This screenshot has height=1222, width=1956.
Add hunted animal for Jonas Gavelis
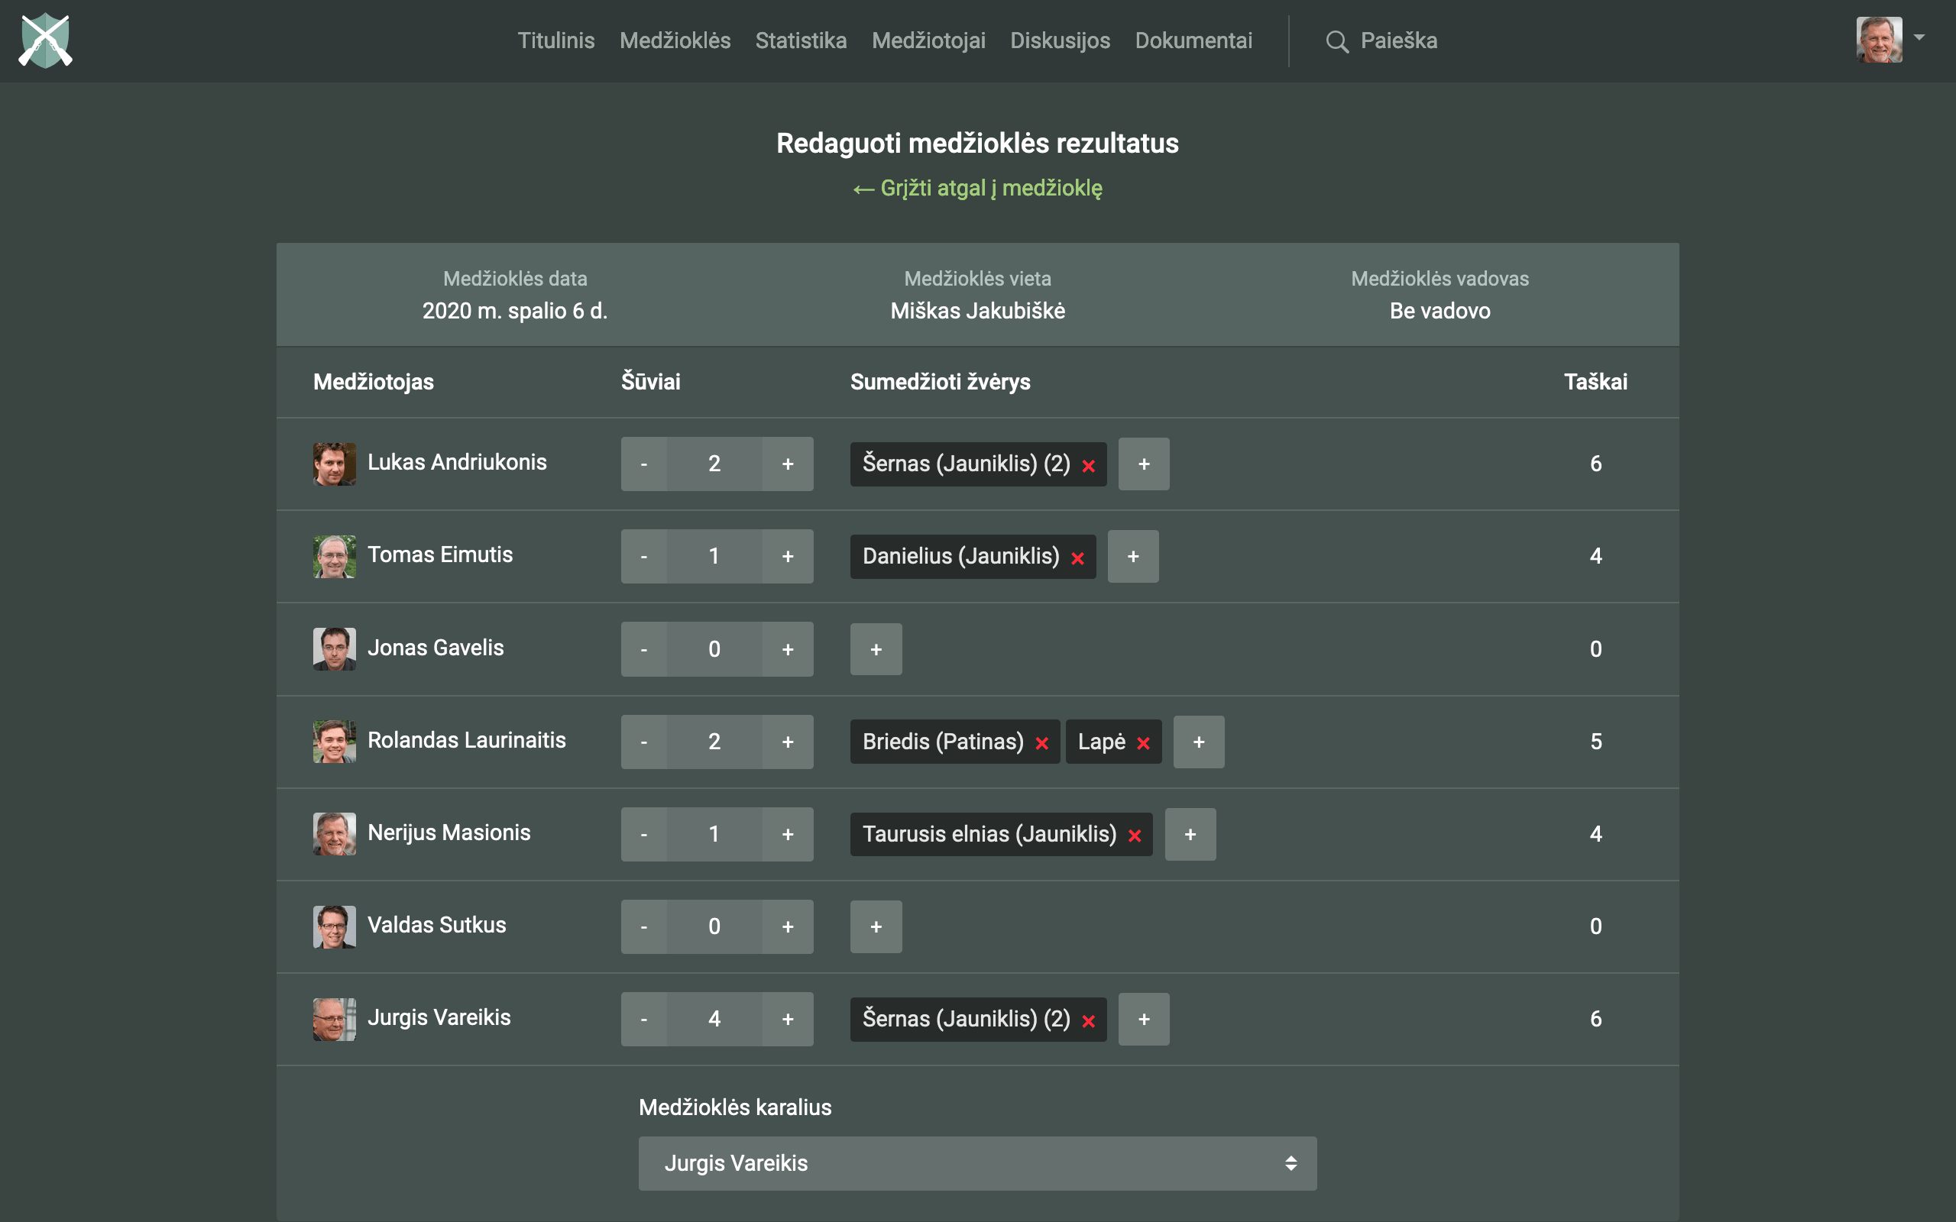tap(876, 649)
